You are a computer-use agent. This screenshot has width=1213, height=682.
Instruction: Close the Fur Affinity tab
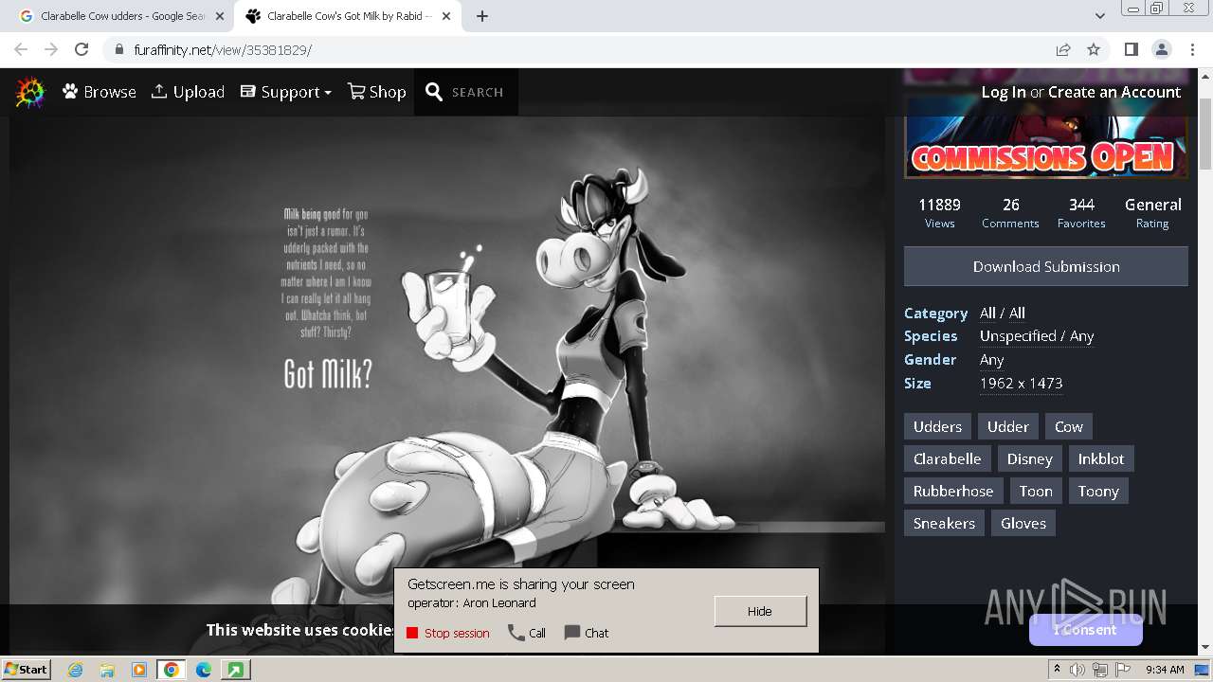coord(445,16)
